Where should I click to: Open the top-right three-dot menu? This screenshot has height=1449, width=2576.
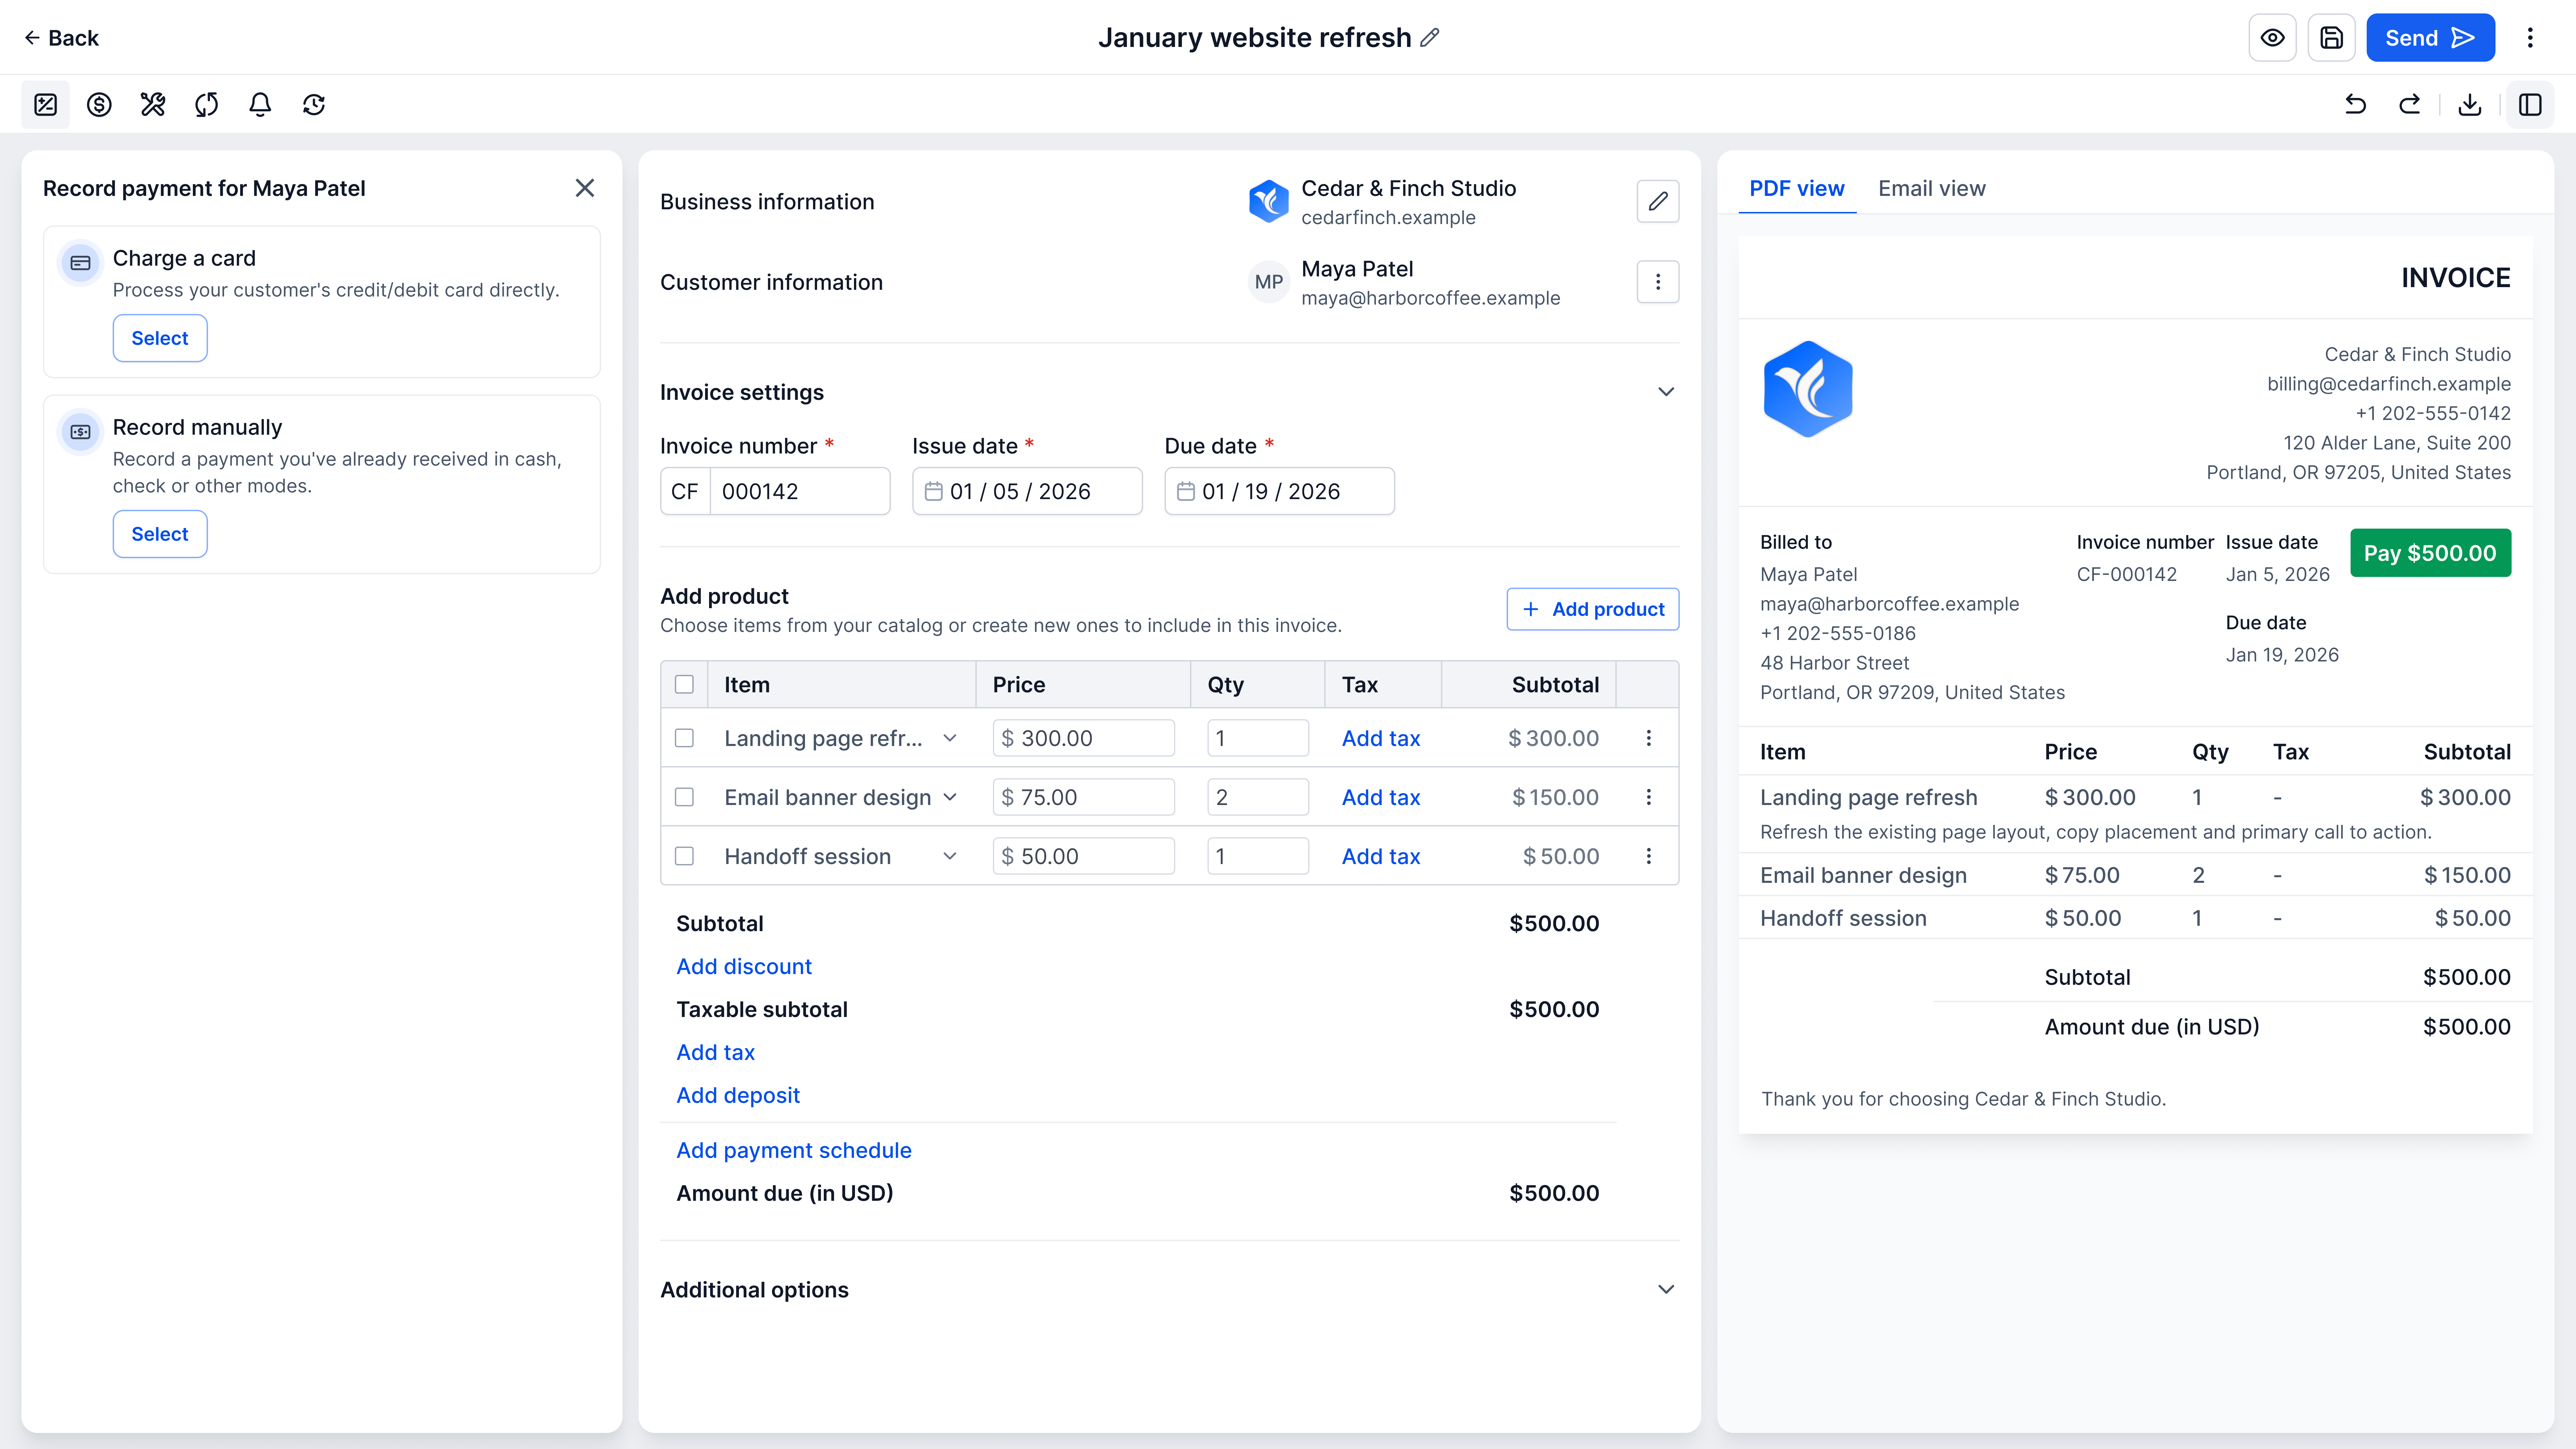[x=2530, y=38]
